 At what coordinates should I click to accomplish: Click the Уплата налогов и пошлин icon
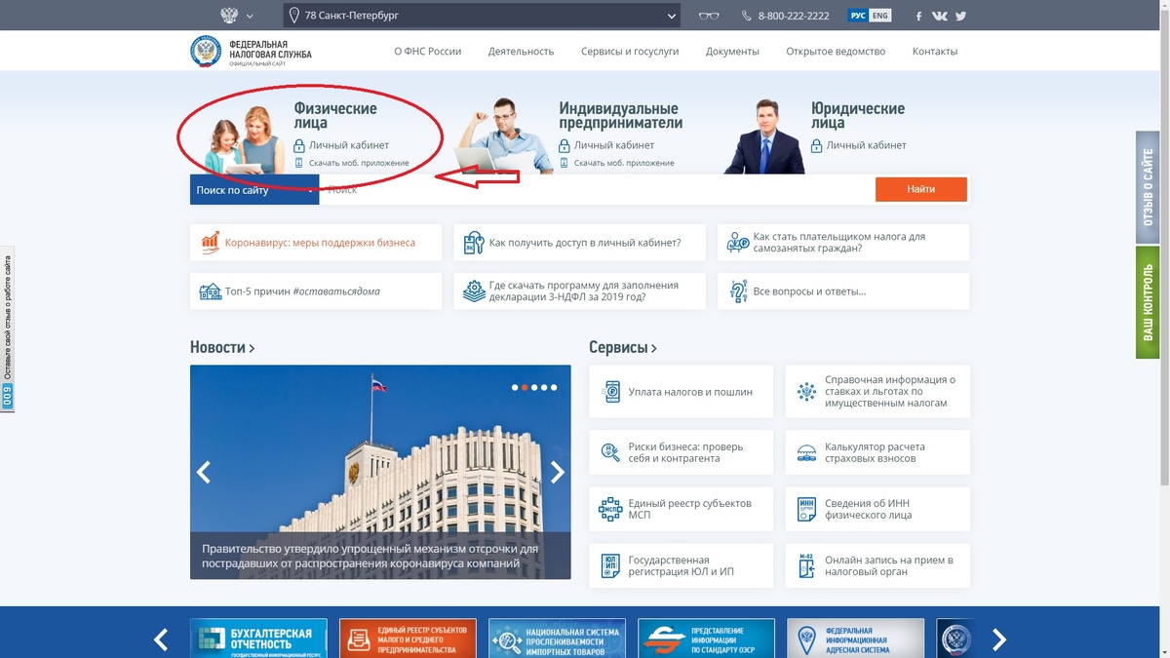[611, 392]
